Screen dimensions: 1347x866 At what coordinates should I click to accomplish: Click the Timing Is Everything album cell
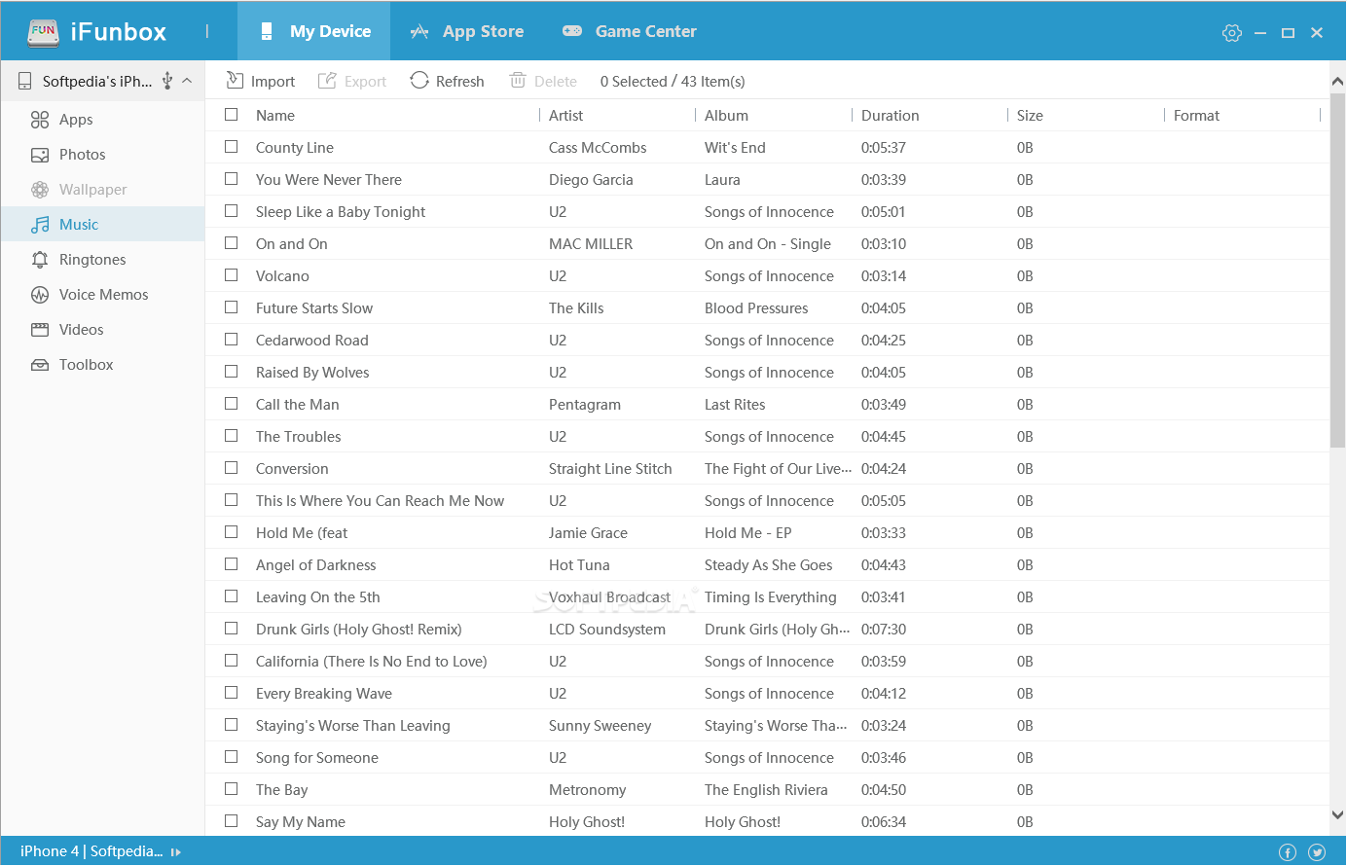pos(771,597)
